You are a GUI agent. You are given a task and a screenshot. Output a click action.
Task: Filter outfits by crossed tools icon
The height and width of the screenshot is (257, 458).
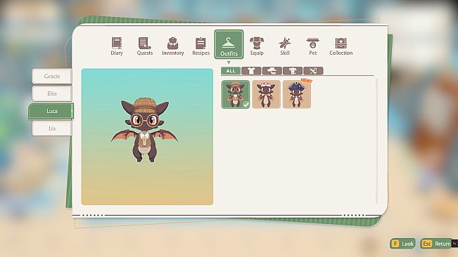tap(313, 71)
